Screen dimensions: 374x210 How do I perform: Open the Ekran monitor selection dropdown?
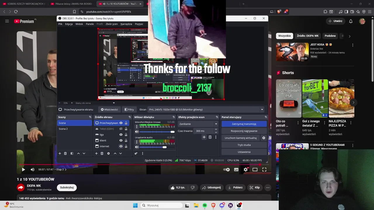[206, 110]
